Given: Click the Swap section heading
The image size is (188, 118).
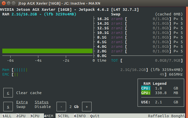Looking at the screenshot, I should pos(116,14).
